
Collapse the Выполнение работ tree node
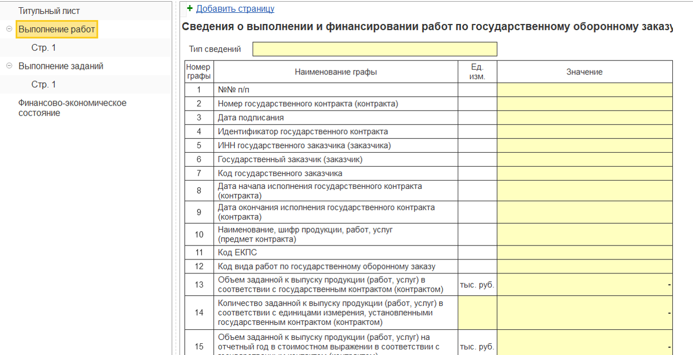click(9, 29)
